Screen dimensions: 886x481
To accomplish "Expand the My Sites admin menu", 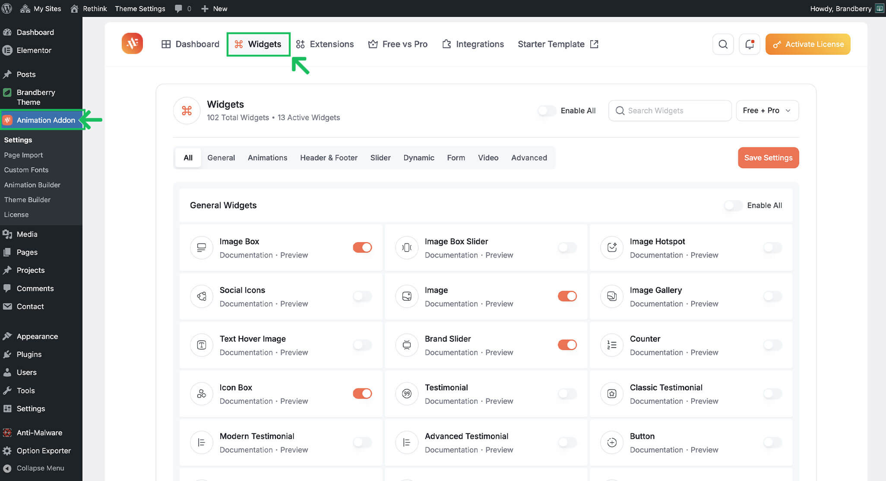I will pos(41,8).
